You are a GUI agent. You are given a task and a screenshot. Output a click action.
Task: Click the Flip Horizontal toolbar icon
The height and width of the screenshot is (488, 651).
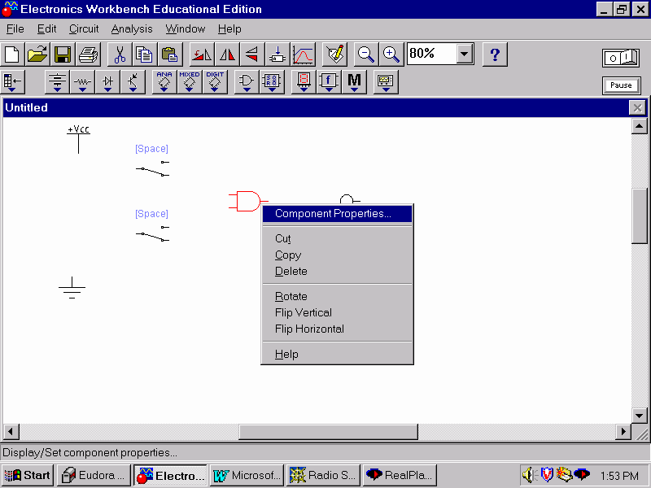227,54
